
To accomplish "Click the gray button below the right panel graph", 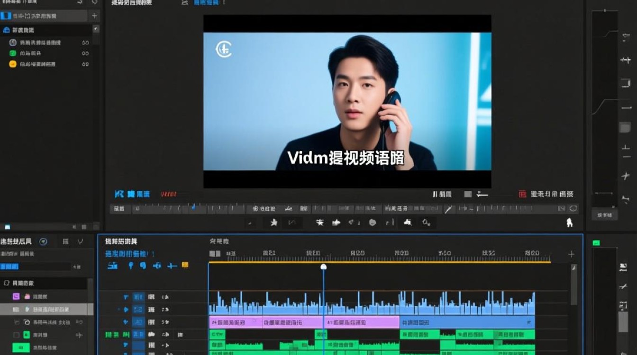I will coord(604,215).
